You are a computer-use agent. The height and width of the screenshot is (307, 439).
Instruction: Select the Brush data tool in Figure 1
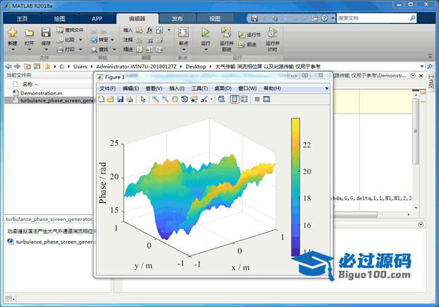pos(204,99)
